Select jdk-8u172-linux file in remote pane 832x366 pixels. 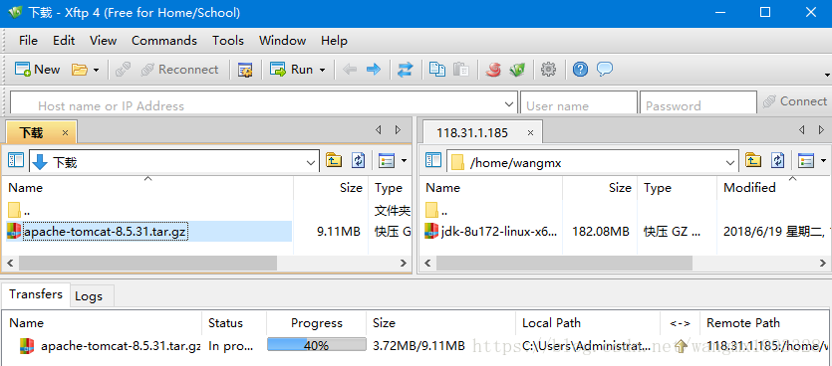point(492,232)
